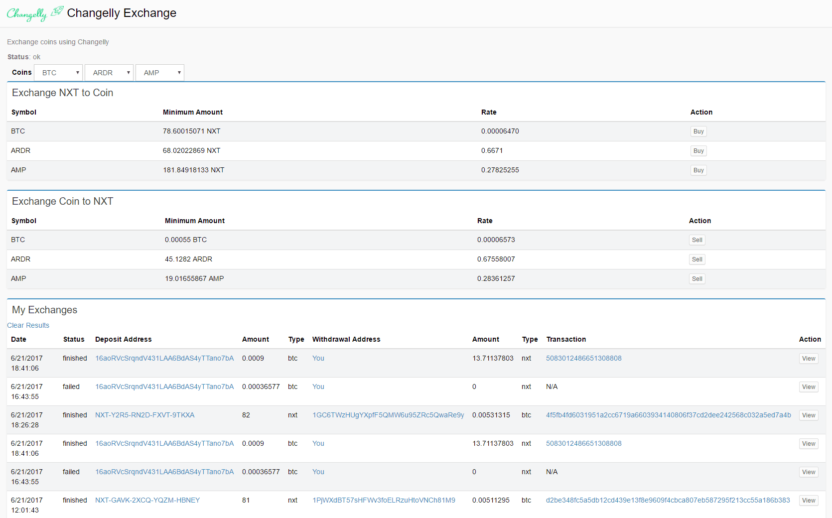Select minimum amount 78.60015071 NXT
This screenshot has width=832, height=518.
[x=192, y=131]
